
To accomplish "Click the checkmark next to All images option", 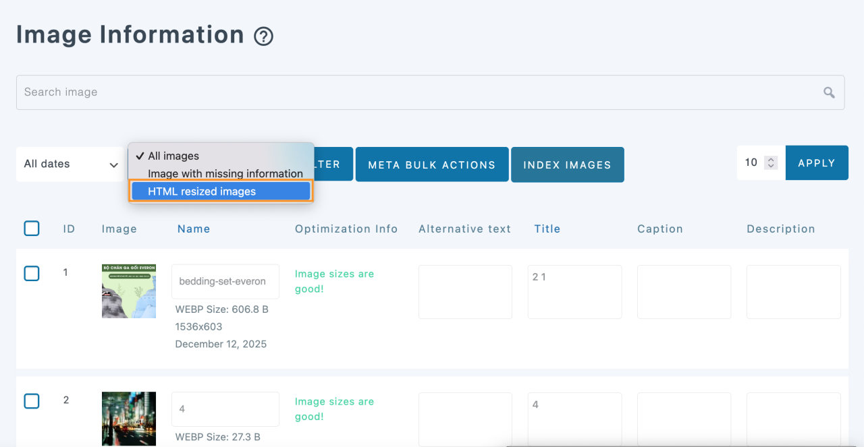I will pos(139,156).
